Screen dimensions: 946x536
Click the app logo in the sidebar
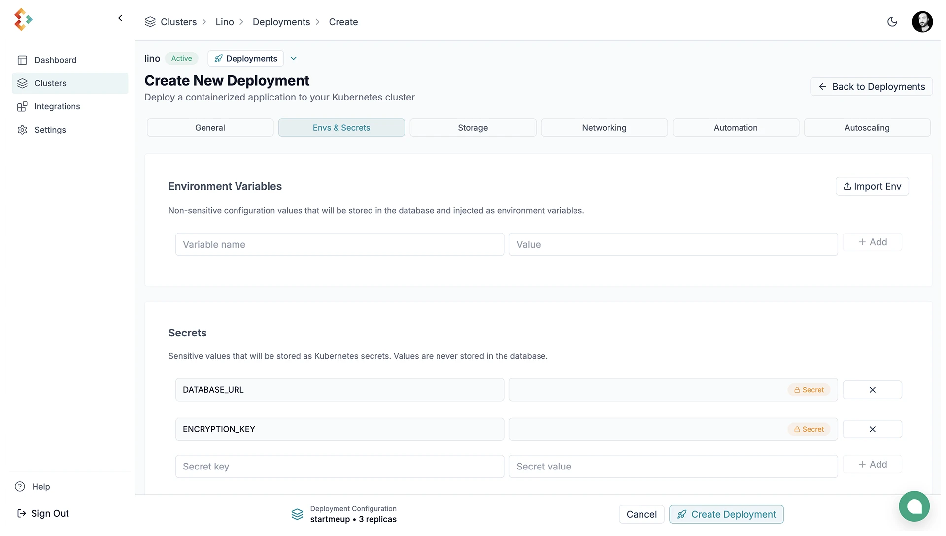[23, 20]
